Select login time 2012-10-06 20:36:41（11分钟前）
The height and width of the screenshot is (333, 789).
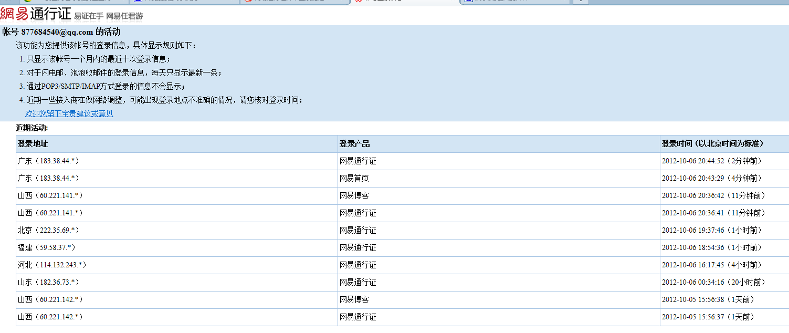click(x=714, y=213)
